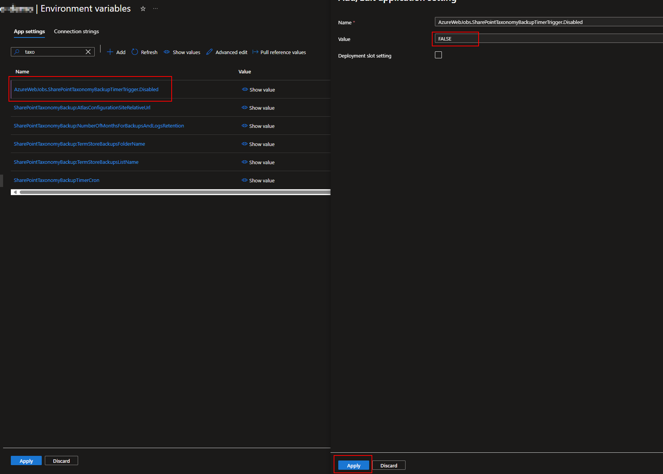This screenshot has height=474, width=663.
Task: Click the Add toolbar label
Action: pyautogui.click(x=121, y=52)
